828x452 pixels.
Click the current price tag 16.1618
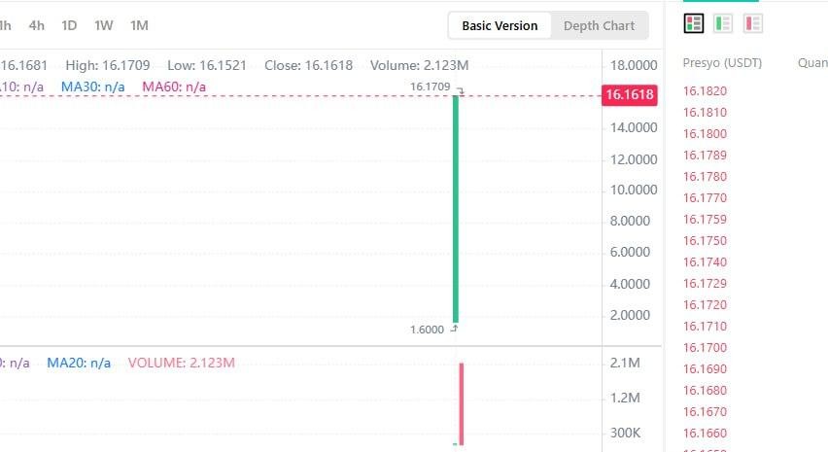coord(629,95)
